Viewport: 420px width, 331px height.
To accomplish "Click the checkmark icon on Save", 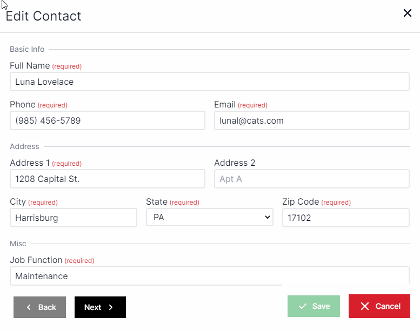I will (303, 306).
